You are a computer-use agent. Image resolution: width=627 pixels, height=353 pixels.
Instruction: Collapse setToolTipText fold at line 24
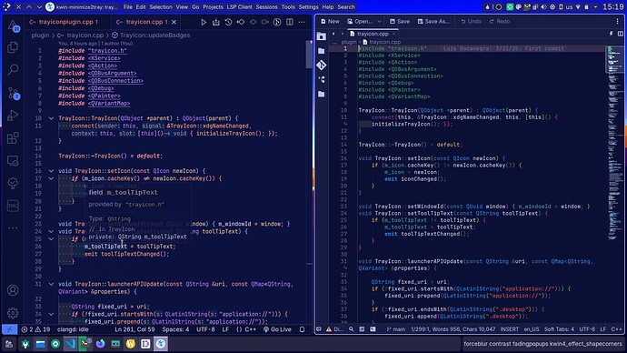click(x=51, y=231)
